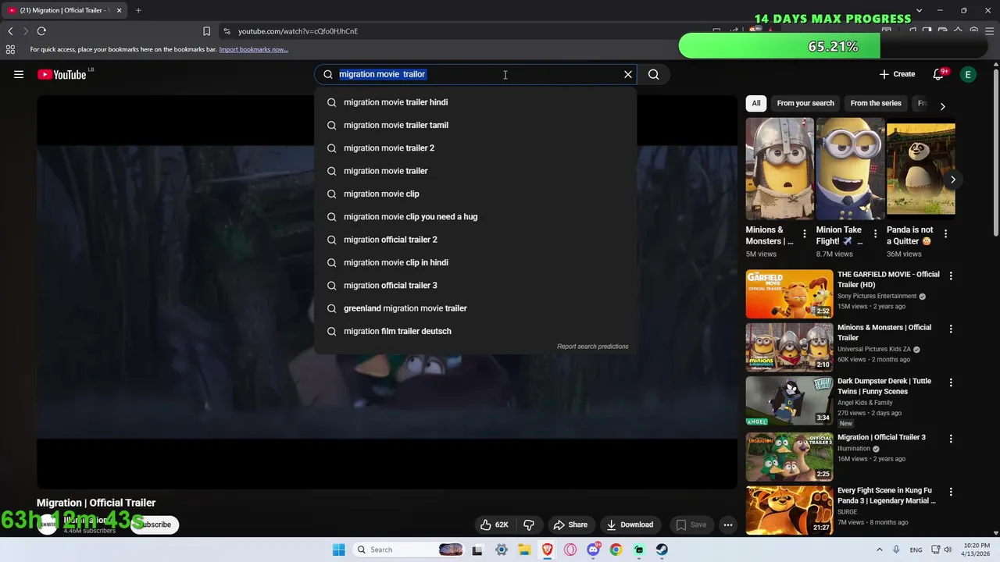Image resolution: width=1000 pixels, height=562 pixels.
Task: Open Chrome from taskbar
Action: click(x=616, y=550)
